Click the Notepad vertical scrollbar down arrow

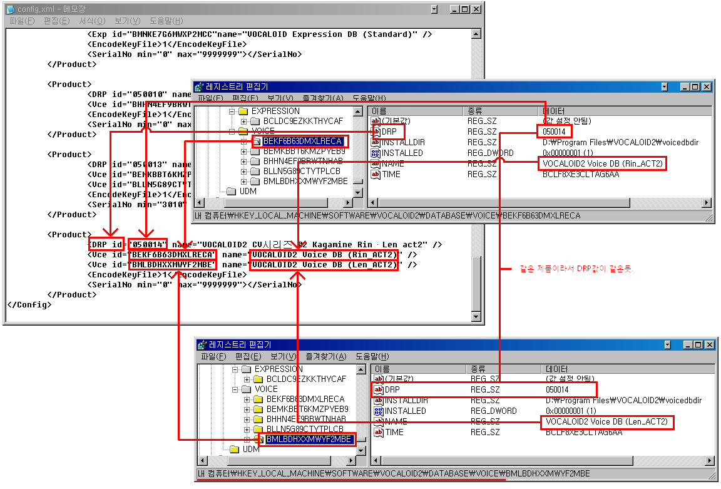(x=476, y=316)
